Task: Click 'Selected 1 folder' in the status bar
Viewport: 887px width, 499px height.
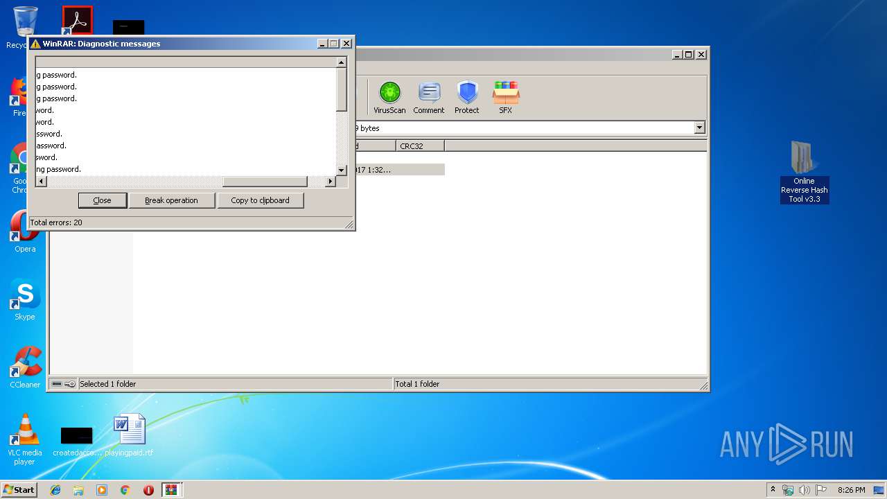Action: (x=108, y=384)
